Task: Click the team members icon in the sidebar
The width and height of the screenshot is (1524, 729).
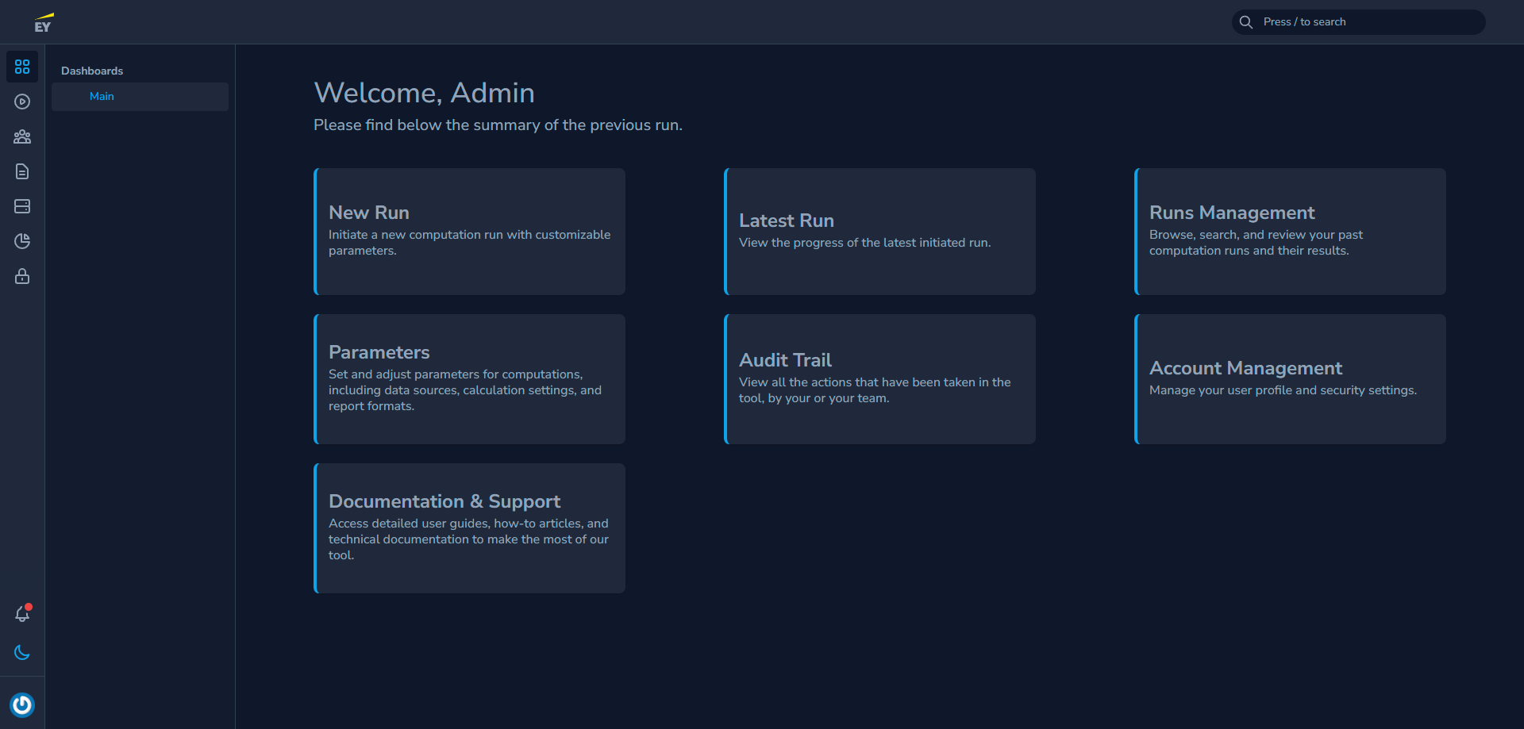Action: point(21,136)
